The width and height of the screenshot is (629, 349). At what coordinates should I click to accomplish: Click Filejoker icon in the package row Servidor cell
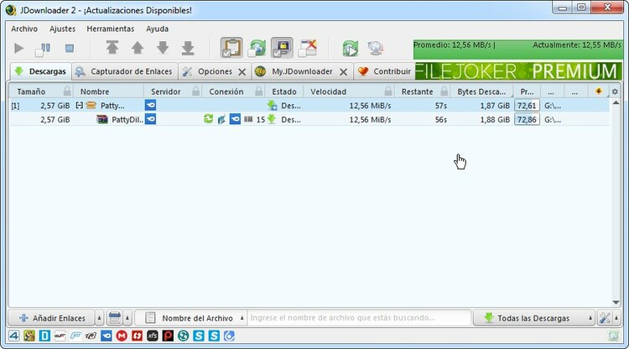[x=150, y=106]
